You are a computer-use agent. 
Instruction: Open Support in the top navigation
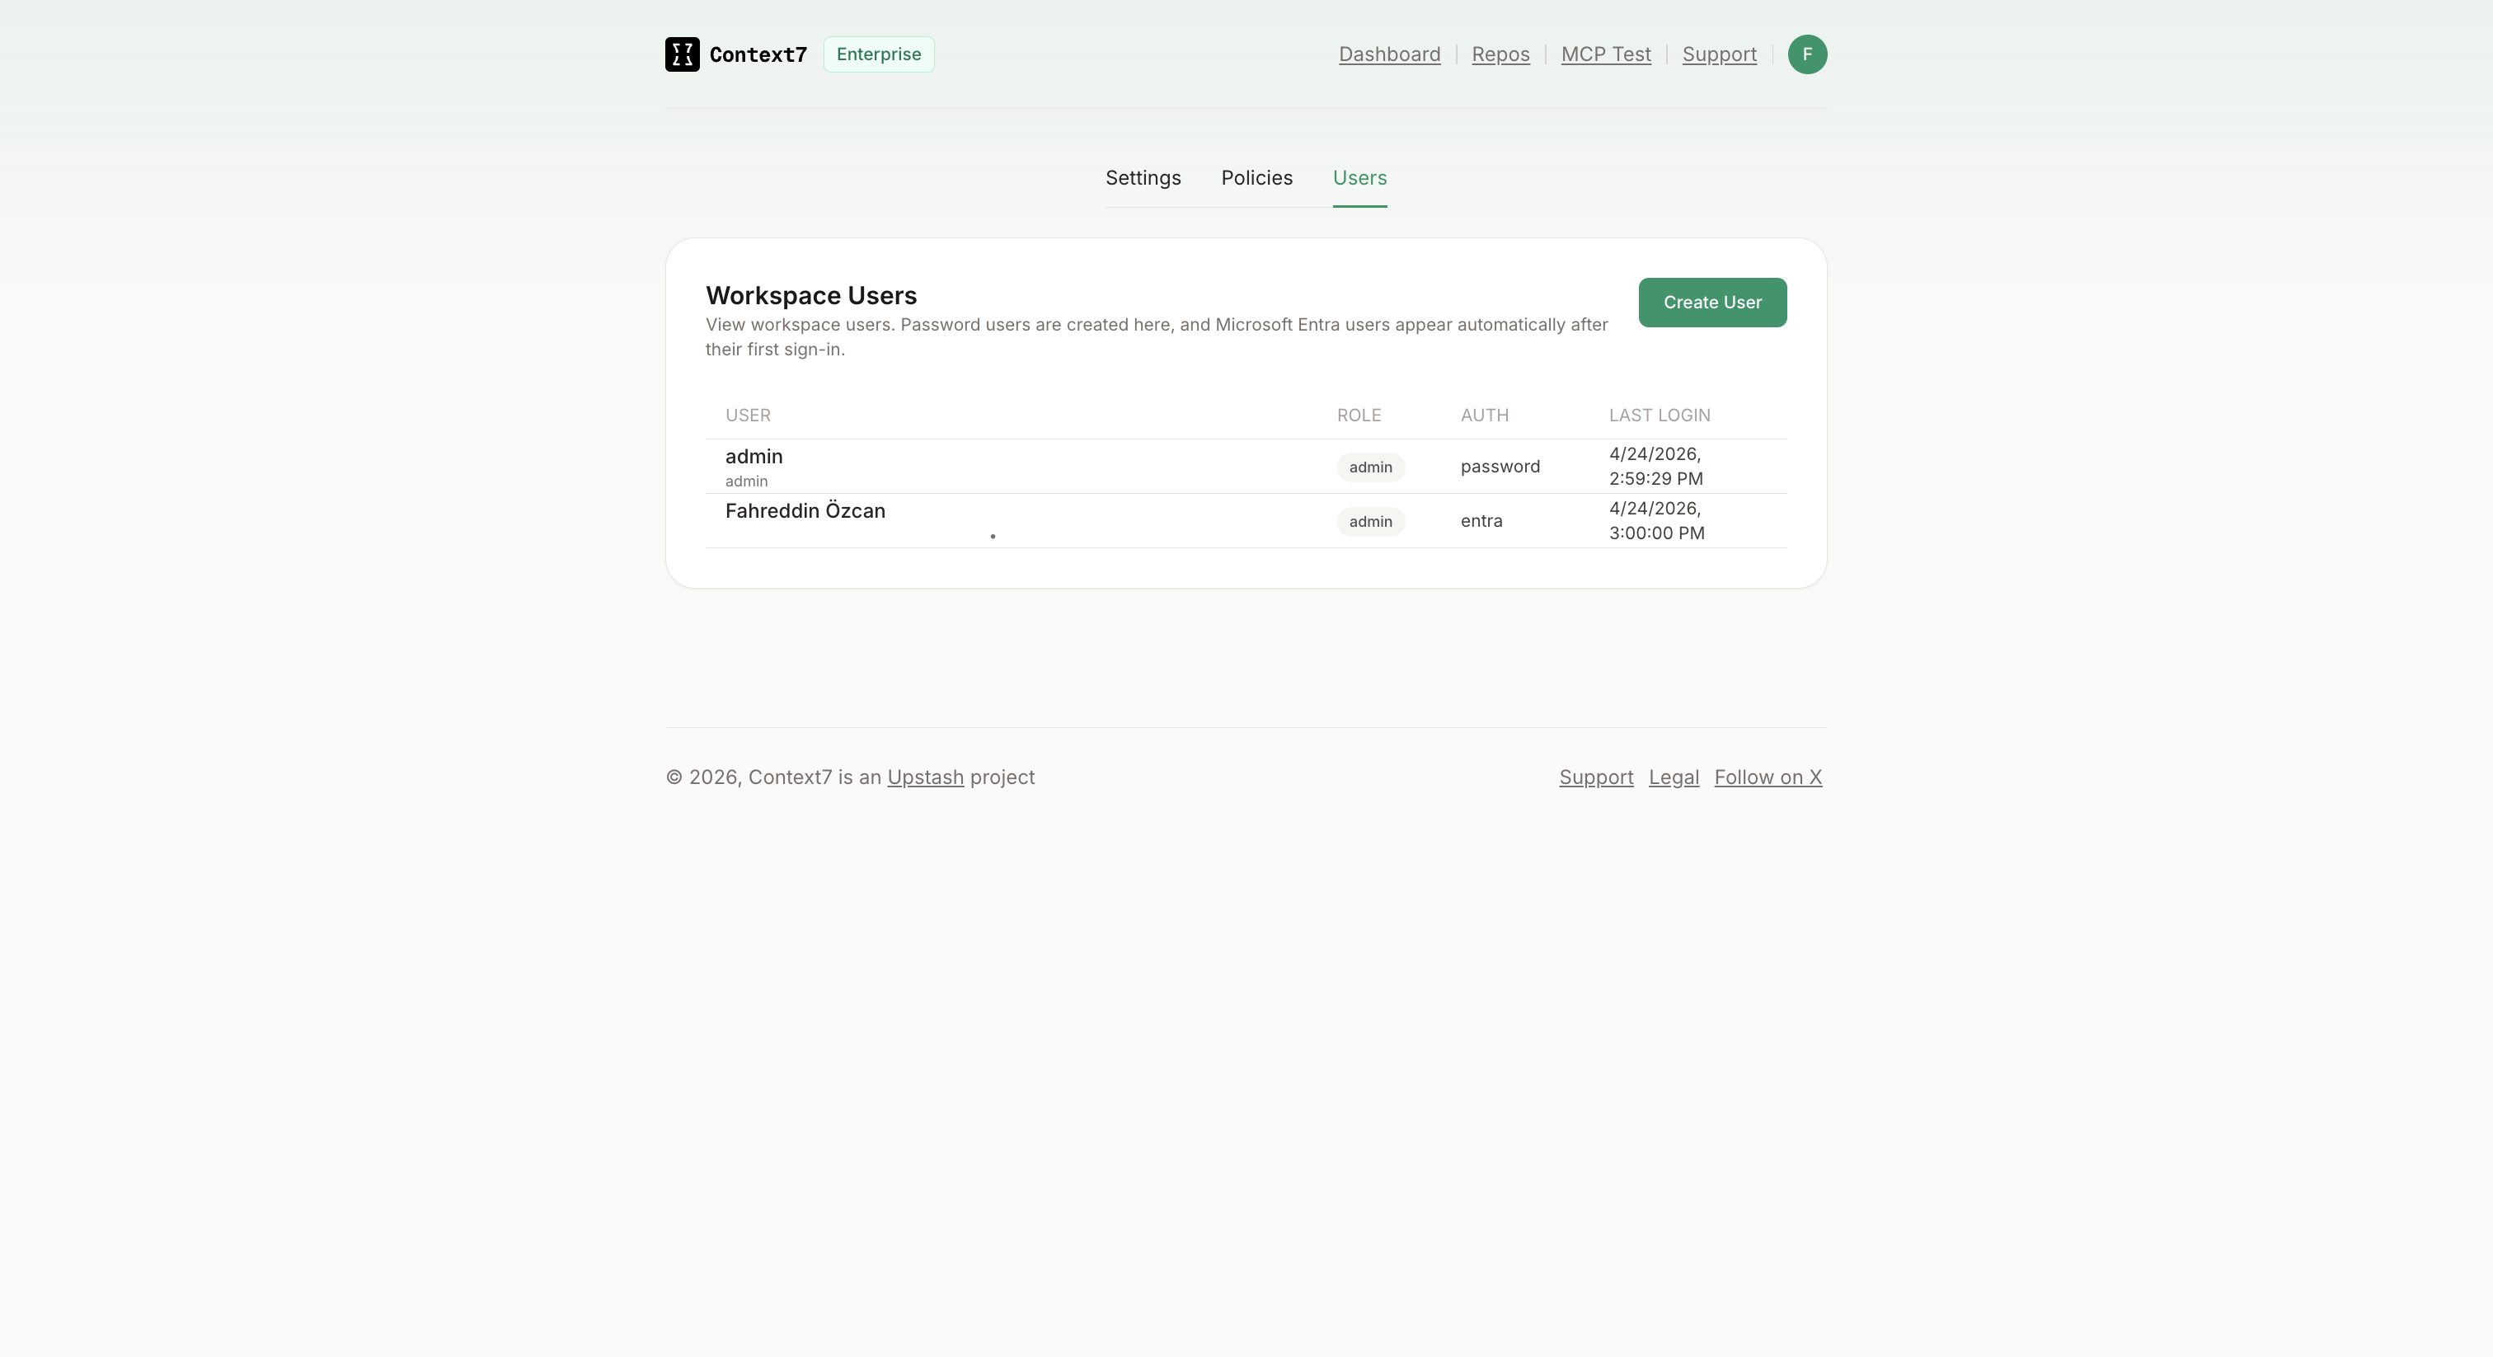1719,54
